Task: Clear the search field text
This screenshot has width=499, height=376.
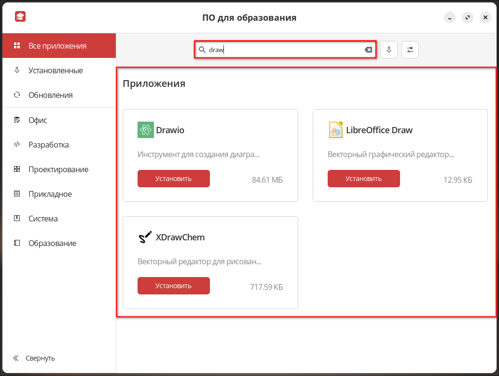Action: pos(368,50)
